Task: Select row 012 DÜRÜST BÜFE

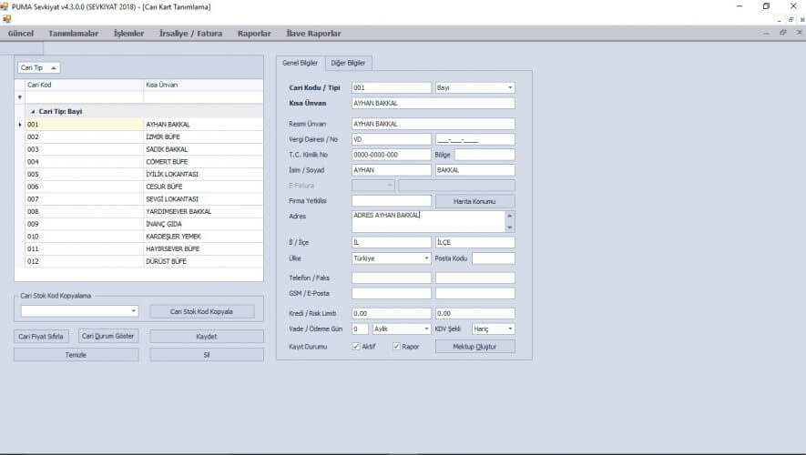Action: click(x=144, y=261)
